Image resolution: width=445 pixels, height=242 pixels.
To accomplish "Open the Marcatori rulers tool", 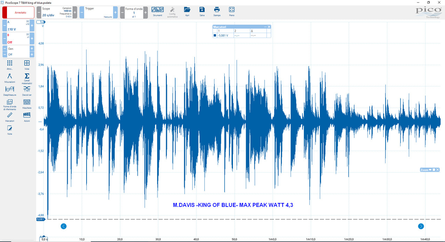I will (10, 117).
